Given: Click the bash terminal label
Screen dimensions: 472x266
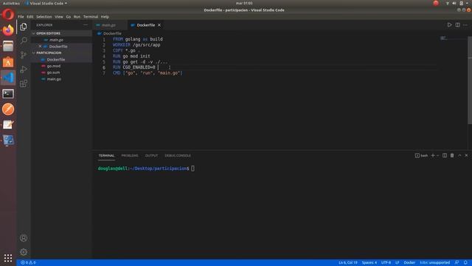Looking at the screenshot, I should [421, 156].
